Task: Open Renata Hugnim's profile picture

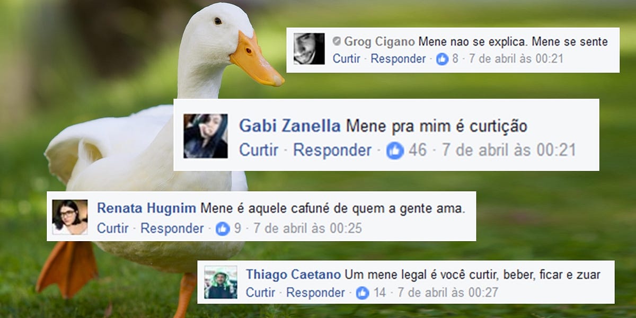Action: [x=70, y=217]
